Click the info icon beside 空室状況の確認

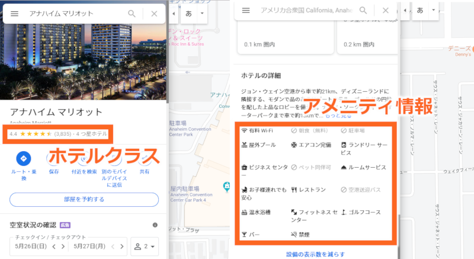tap(155, 225)
